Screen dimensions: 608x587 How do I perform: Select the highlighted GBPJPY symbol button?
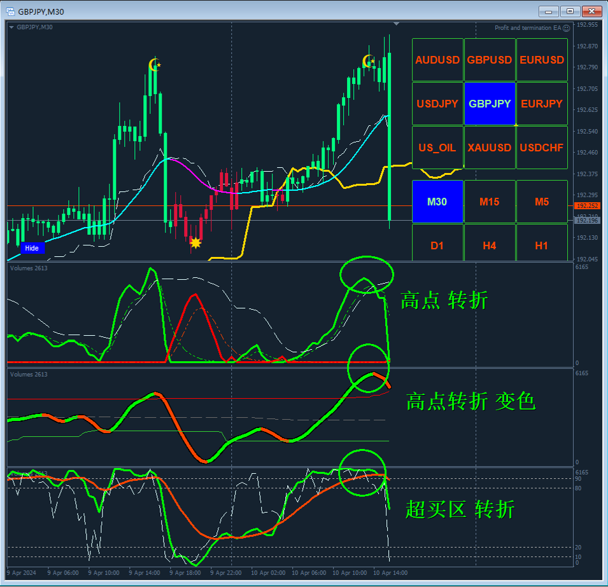point(490,104)
